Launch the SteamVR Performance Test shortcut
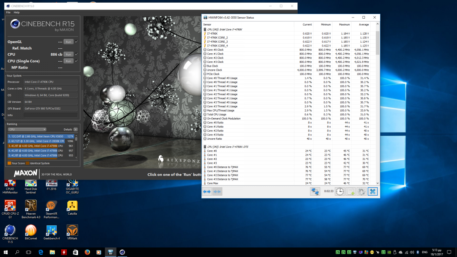457x257 pixels. [x=51, y=210]
